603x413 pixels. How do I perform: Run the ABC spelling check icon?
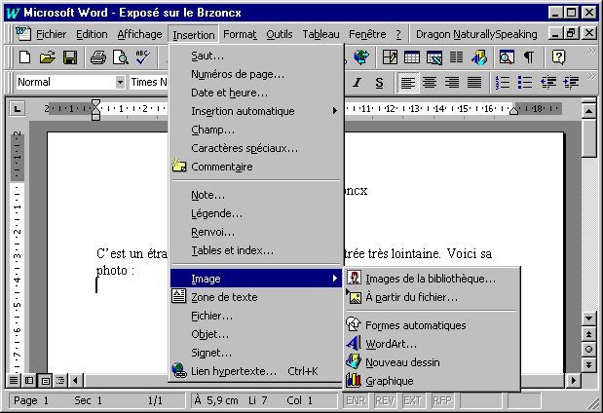pyautogui.click(x=142, y=57)
